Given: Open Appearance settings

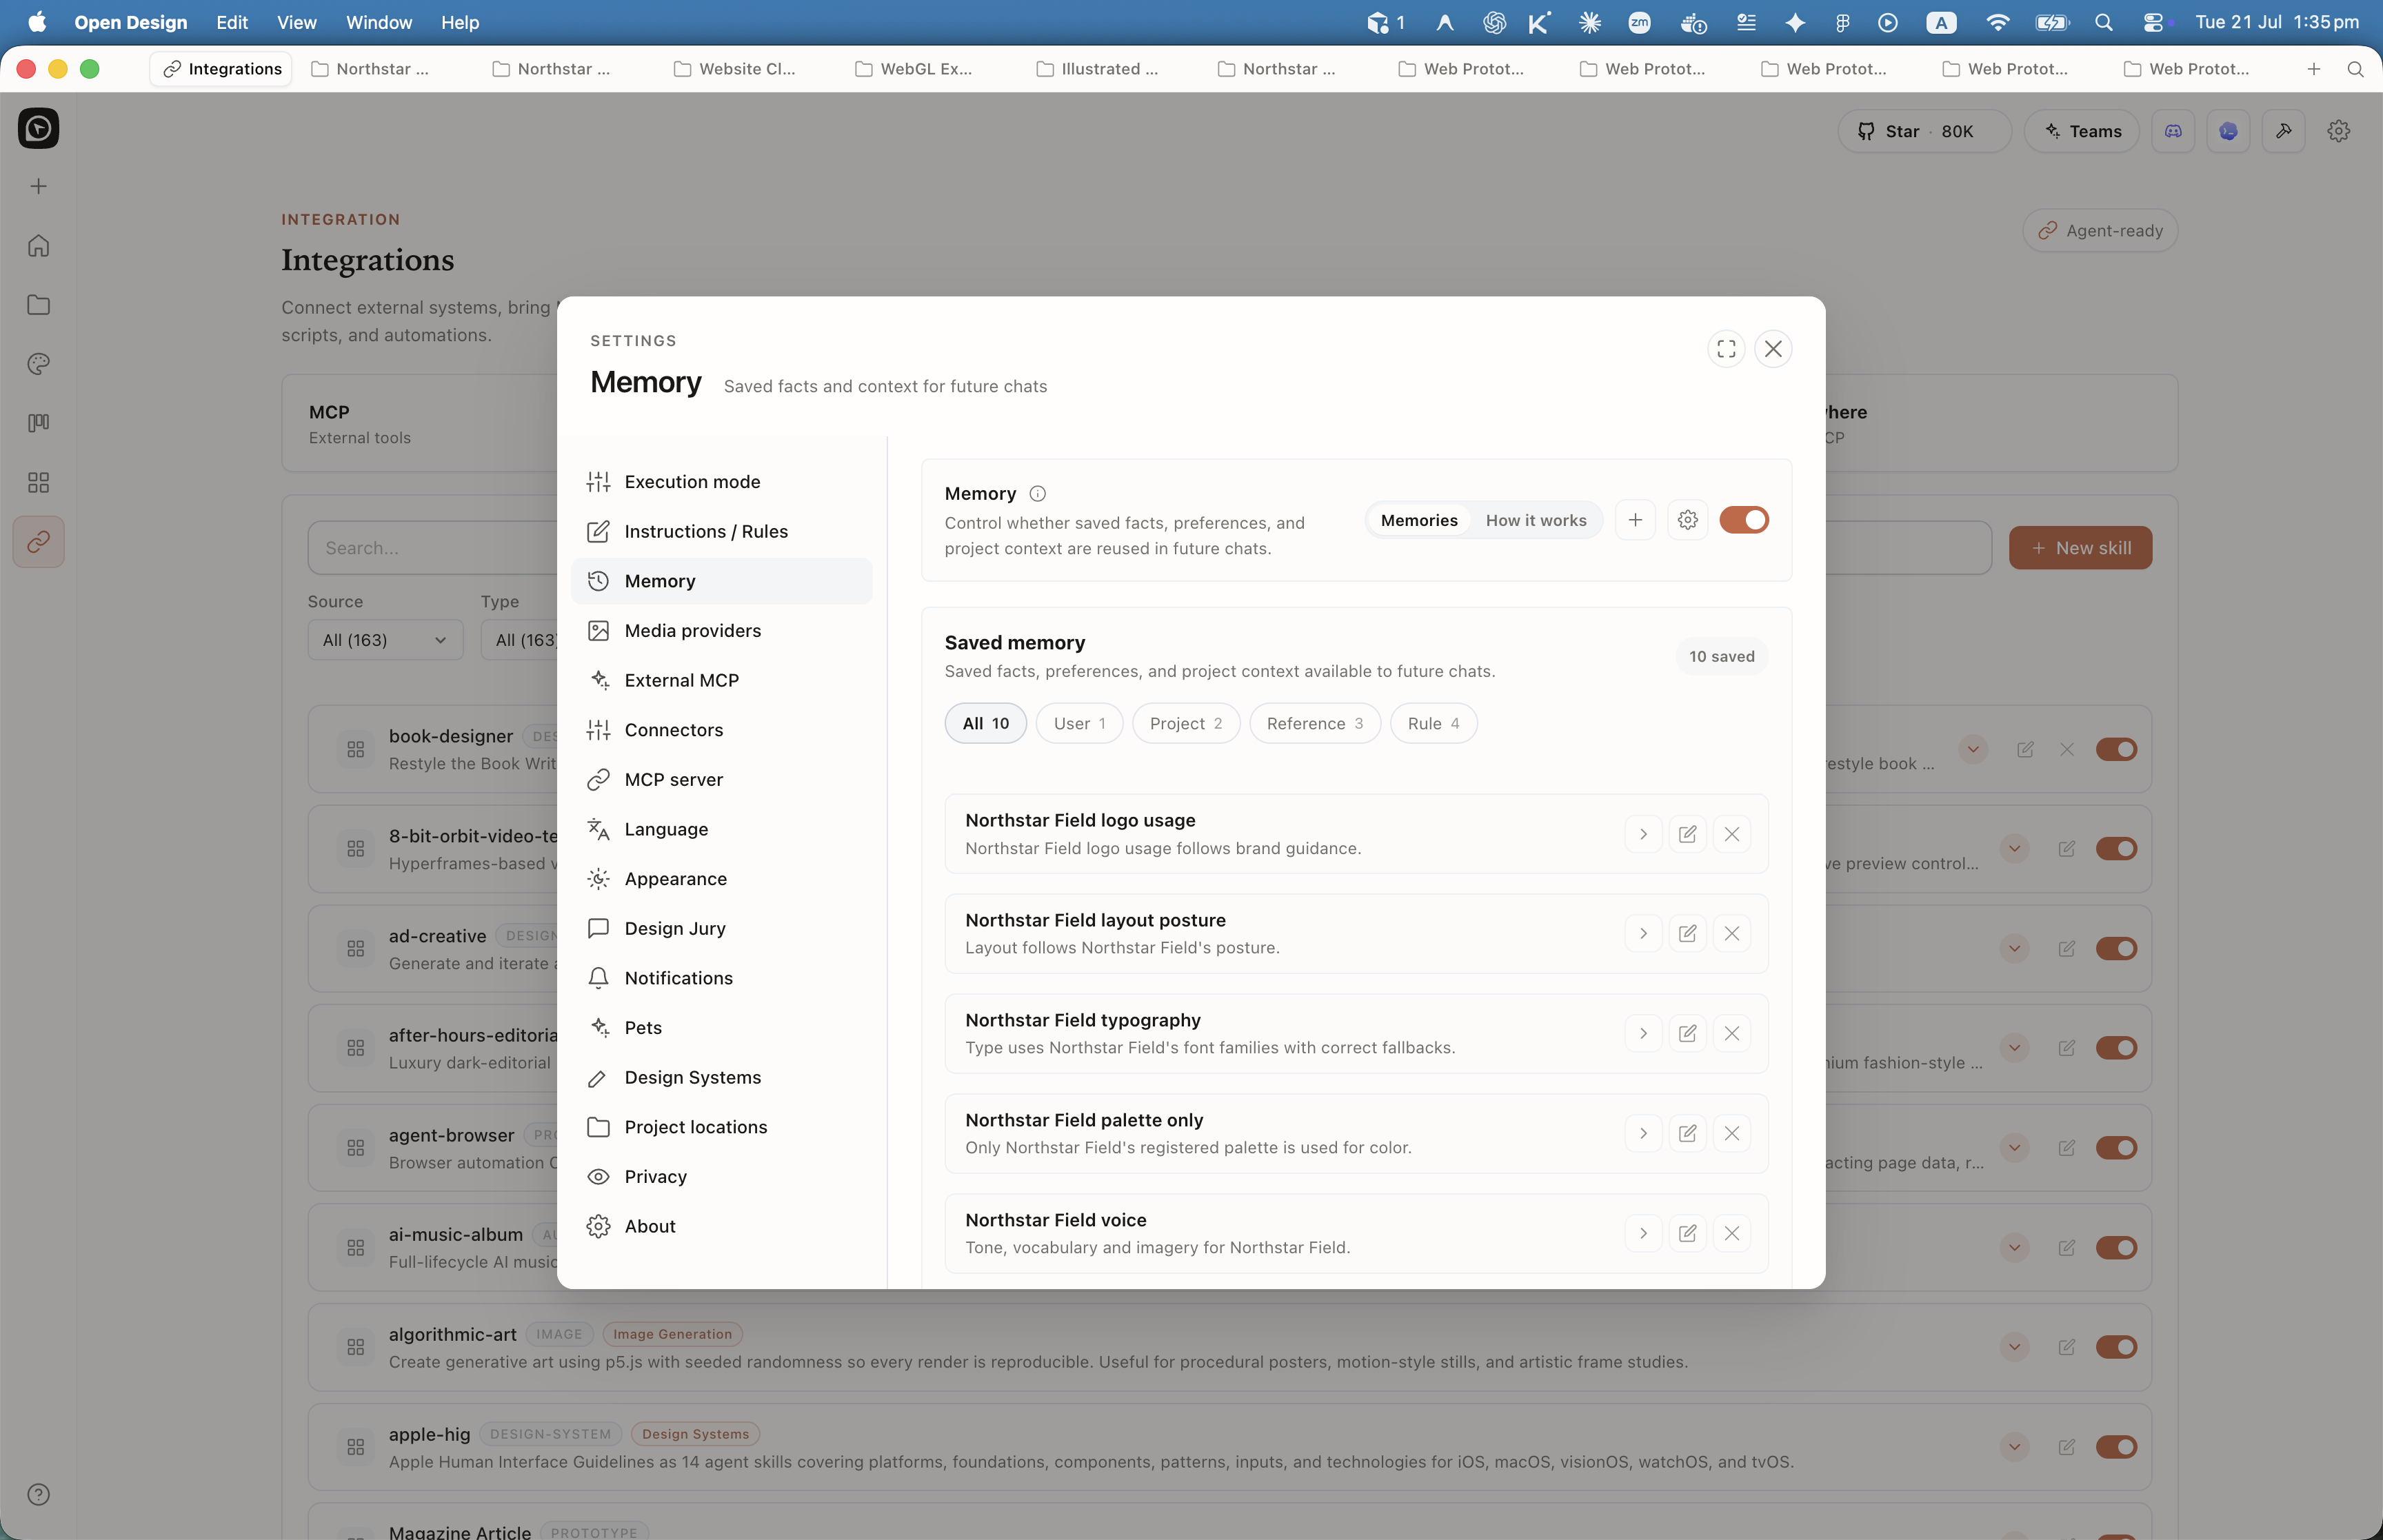Looking at the screenshot, I should [721, 879].
